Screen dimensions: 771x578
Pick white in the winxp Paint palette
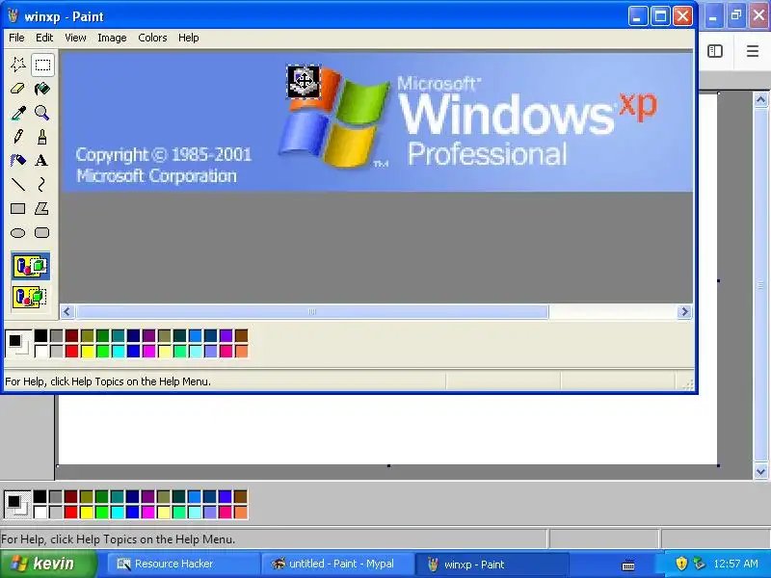pyautogui.click(x=40, y=351)
